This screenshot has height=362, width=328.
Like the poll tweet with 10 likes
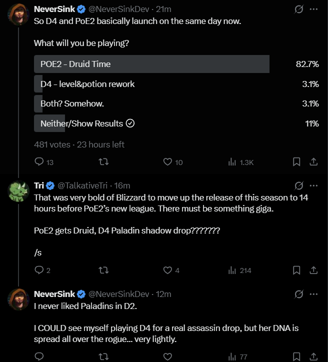coord(168,162)
